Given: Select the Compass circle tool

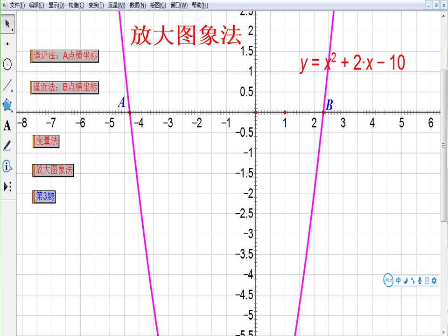Looking at the screenshot, I should tap(7, 64).
